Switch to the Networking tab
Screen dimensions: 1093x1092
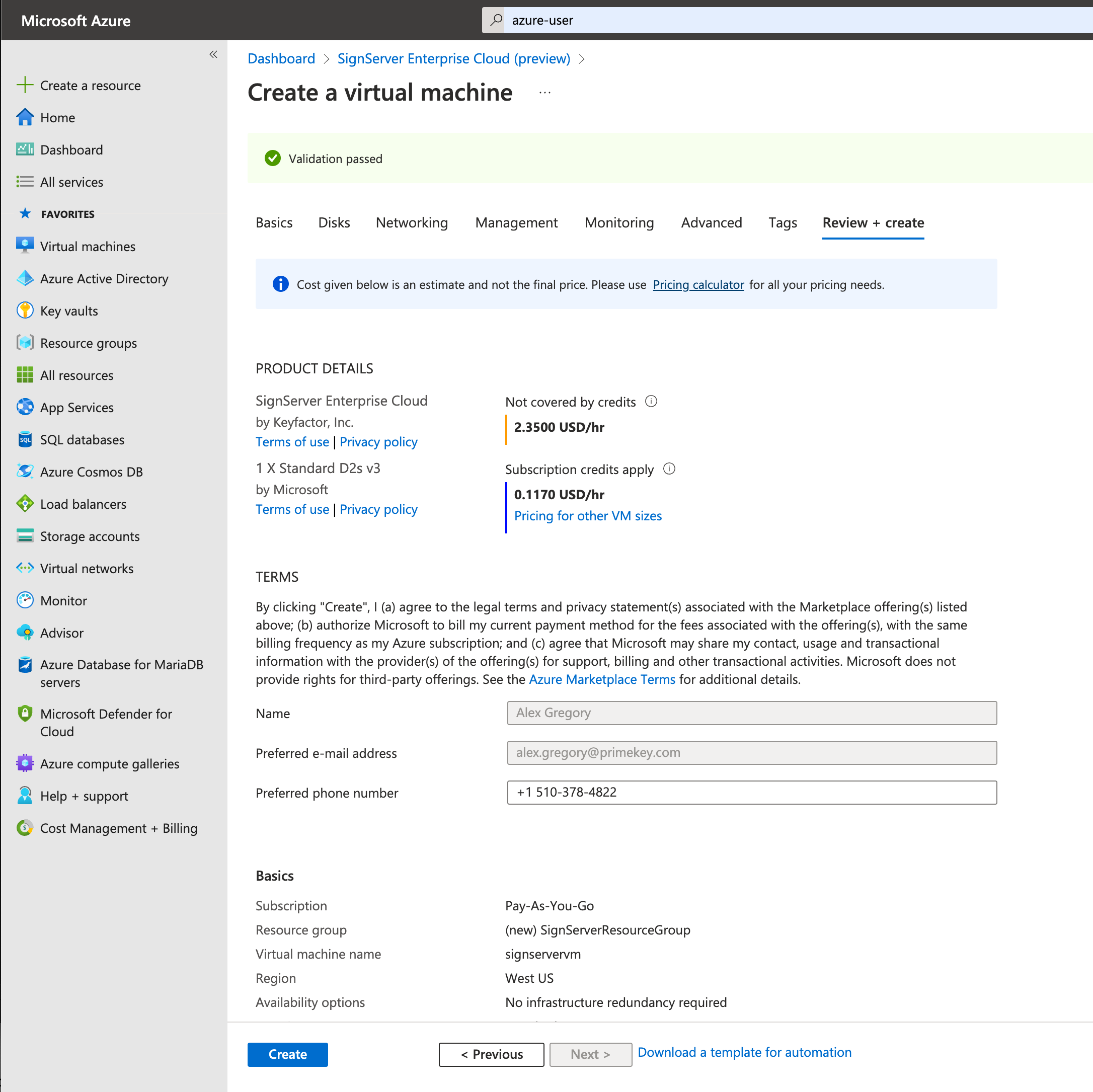pyautogui.click(x=411, y=223)
